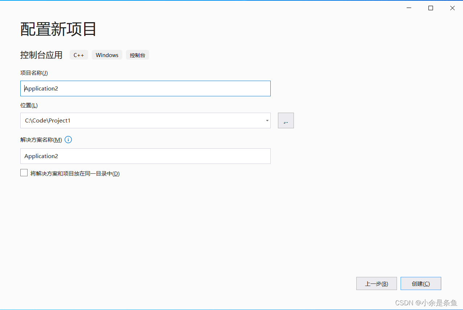Click the CSDN @小余是条鱼 watermark
The image size is (463, 310).
tap(426, 302)
